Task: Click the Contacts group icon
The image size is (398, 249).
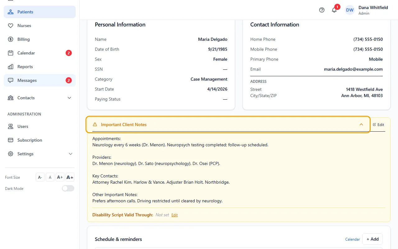Action: click(x=11, y=98)
